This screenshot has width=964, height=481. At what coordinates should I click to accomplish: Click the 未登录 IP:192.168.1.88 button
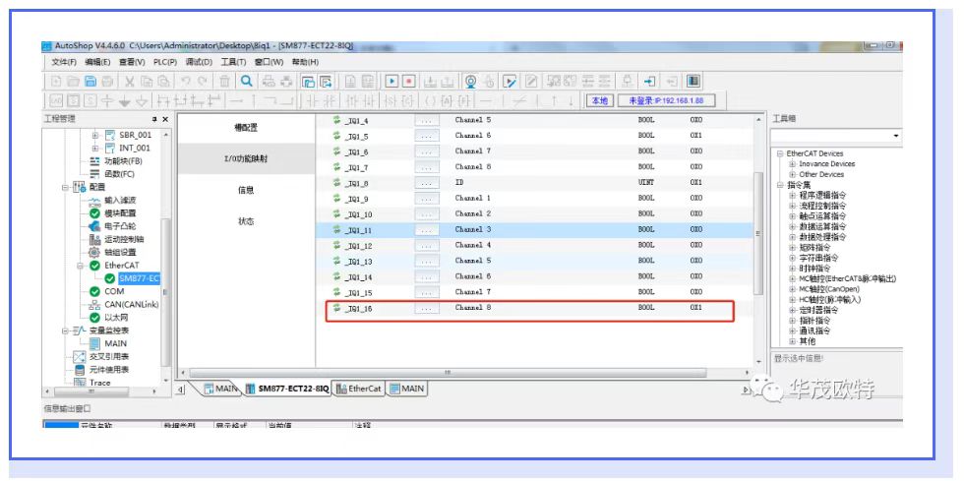click(x=667, y=100)
